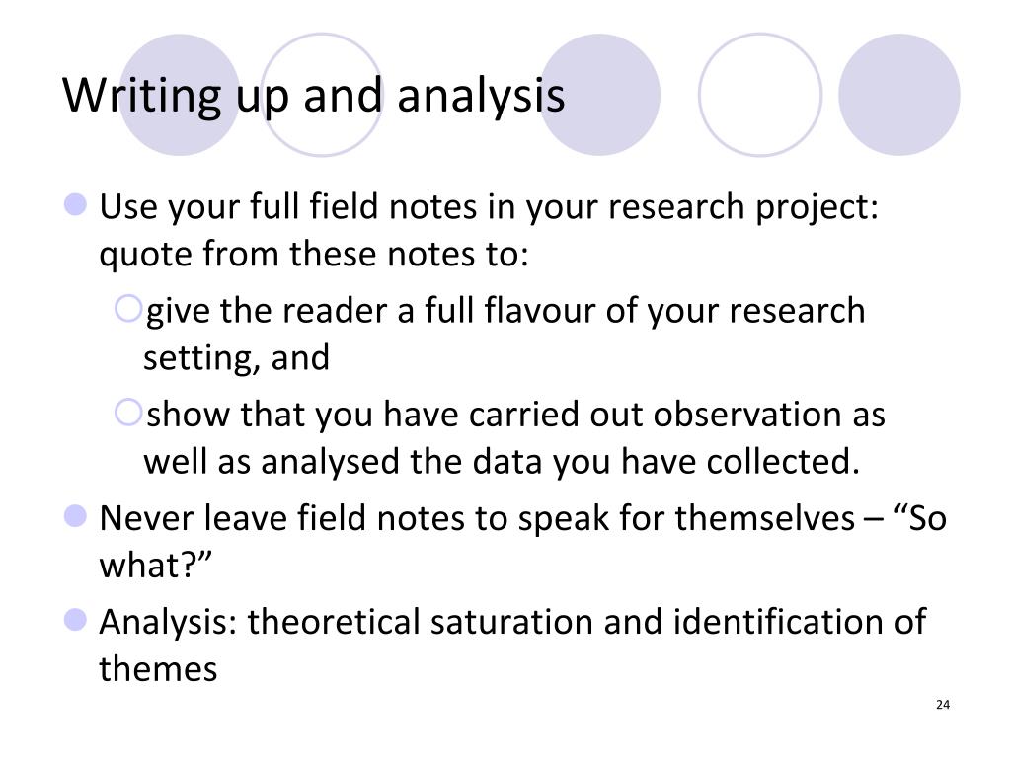Click the empty outlined circle at header right
This screenshot has height=758, width=1011.
[x=760, y=95]
